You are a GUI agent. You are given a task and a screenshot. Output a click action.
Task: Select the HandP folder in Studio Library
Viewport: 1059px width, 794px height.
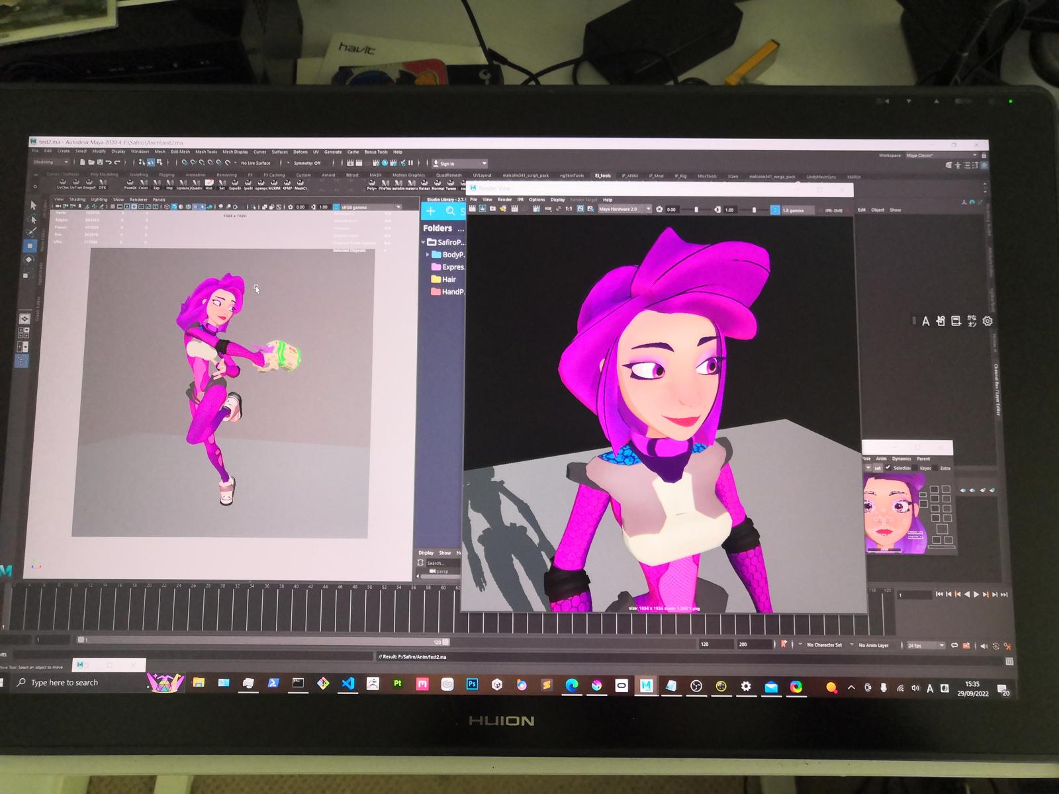point(447,291)
